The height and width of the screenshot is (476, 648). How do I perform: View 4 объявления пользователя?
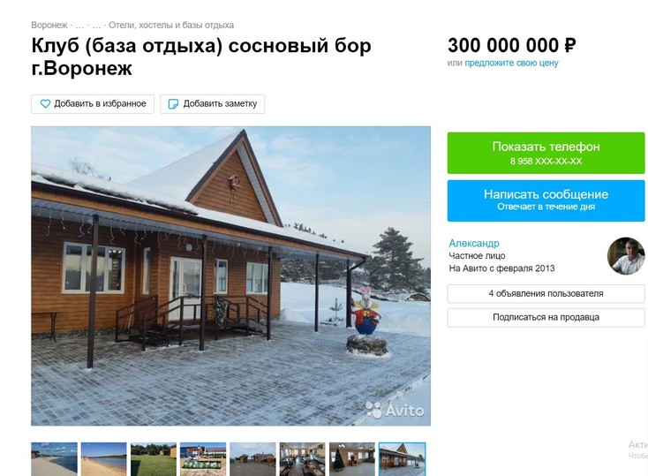pos(546,293)
